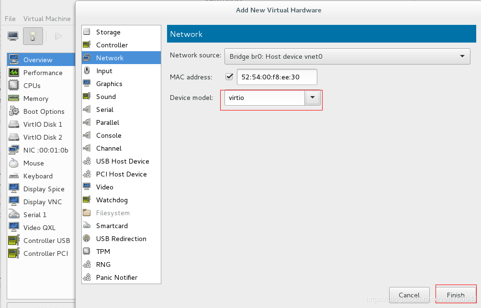Click the Smartcard icon in list
The image size is (481, 308).
(x=87, y=226)
